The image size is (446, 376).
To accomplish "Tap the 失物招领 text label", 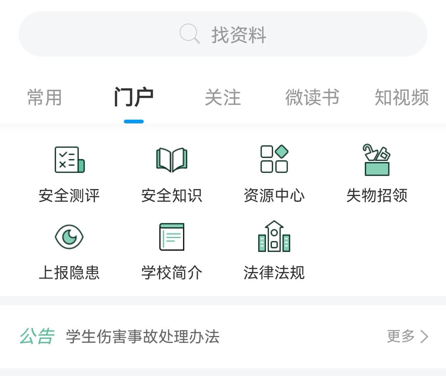I will 377,196.
